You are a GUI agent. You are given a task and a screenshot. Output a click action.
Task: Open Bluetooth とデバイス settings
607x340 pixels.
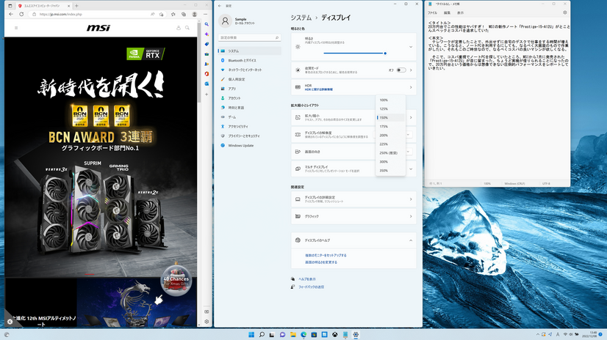pos(249,60)
